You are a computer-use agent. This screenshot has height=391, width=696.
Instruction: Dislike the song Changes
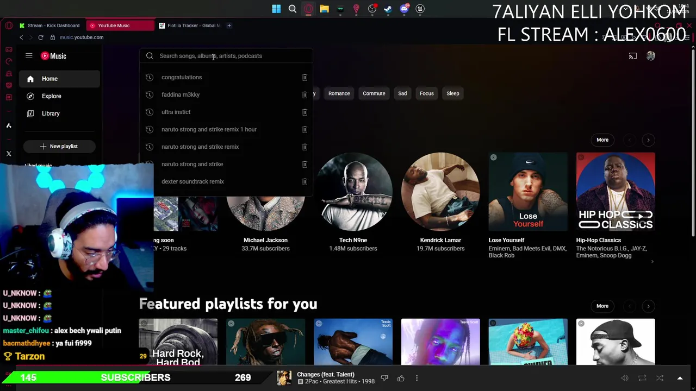384,378
